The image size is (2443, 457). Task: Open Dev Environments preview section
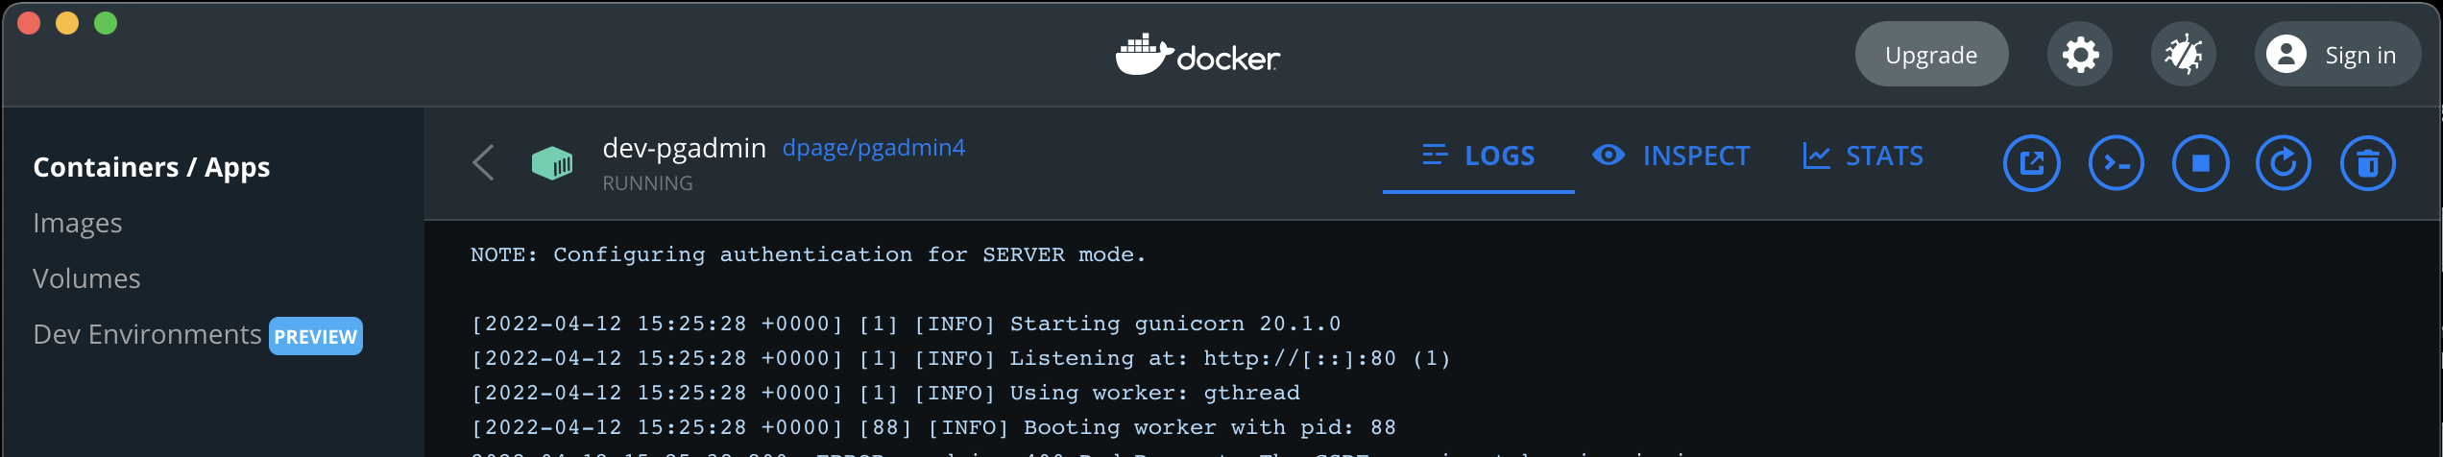pyautogui.click(x=147, y=334)
